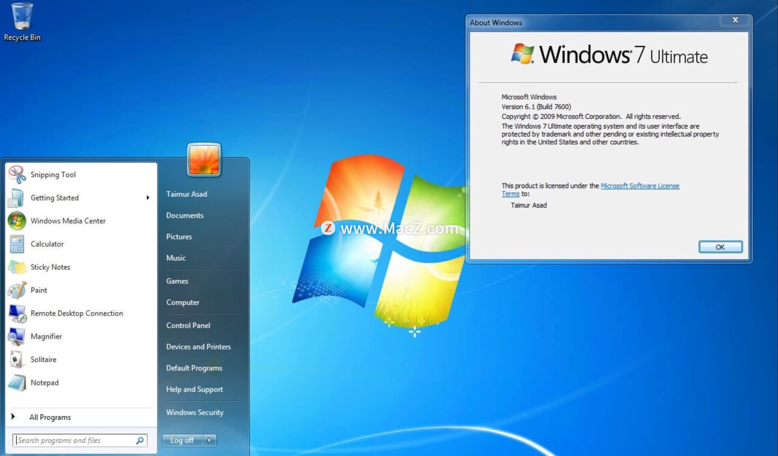778x456 pixels.
Task: Open the Snipping Tool scissors icon
Action: [17, 175]
